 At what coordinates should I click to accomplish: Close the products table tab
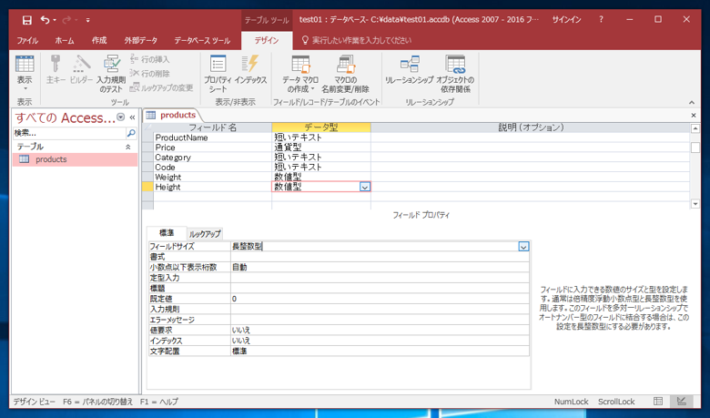(694, 116)
